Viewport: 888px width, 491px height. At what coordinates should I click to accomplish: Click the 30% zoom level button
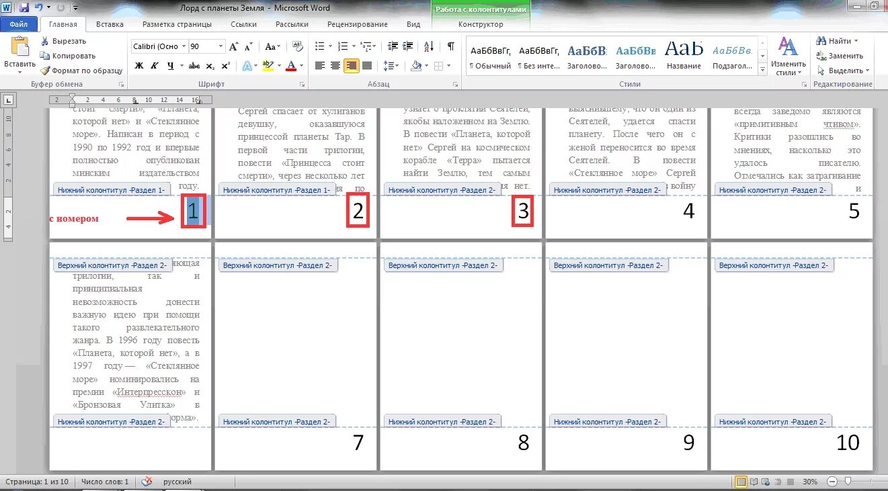[x=811, y=482]
